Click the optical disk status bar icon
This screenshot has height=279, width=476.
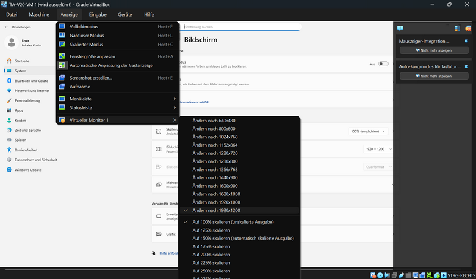click(380, 275)
